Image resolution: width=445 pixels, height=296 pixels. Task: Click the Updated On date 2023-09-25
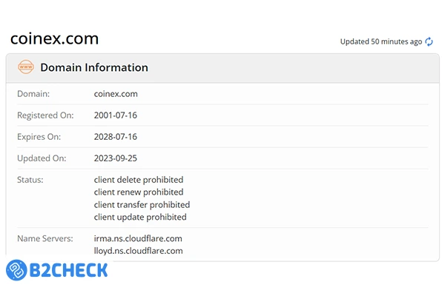(116, 158)
